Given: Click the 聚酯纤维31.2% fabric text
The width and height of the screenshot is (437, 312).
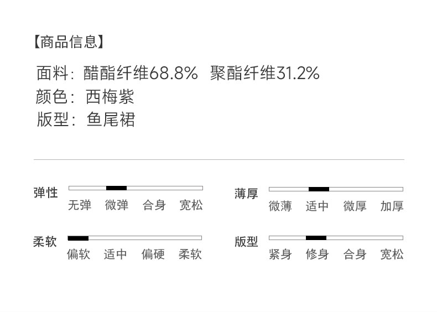Looking at the screenshot, I should pos(264,73).
